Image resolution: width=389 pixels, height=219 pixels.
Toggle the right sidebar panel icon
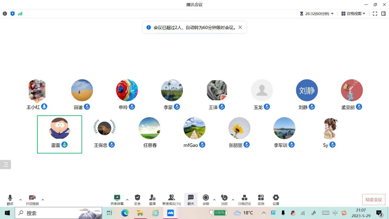point(383,13)
